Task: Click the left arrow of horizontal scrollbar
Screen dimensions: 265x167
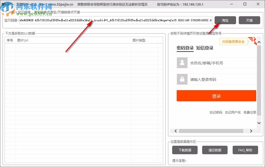Action: [x=175, y=131]
